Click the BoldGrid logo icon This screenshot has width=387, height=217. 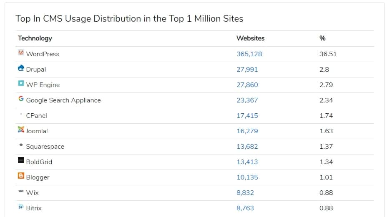(x=21, y=160)
